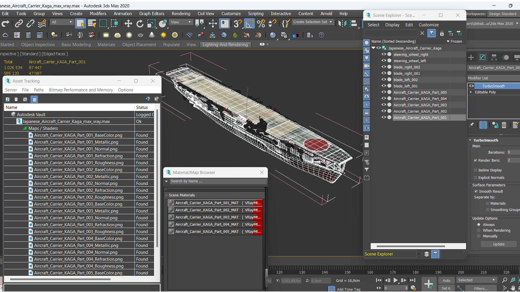Toggle Smooth Result checkbox

[x=476, y=191]
